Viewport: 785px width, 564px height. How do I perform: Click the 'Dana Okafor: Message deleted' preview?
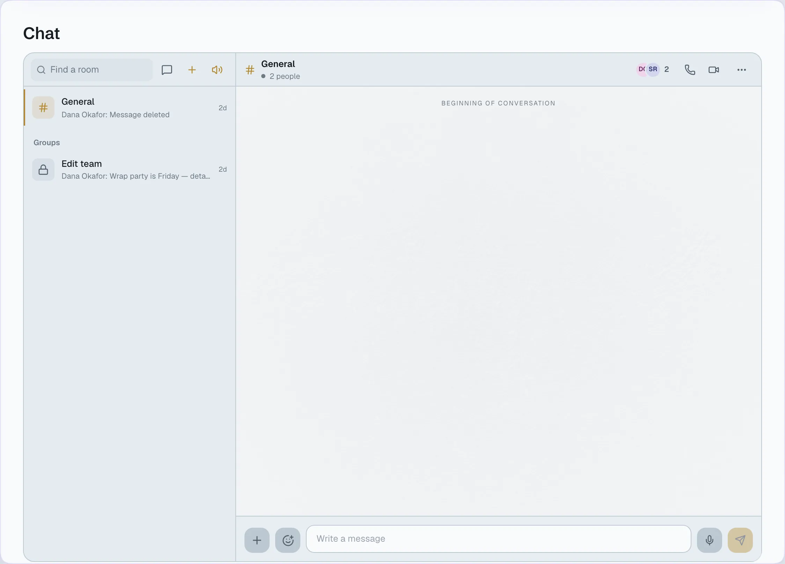click(x=116, y=114)
